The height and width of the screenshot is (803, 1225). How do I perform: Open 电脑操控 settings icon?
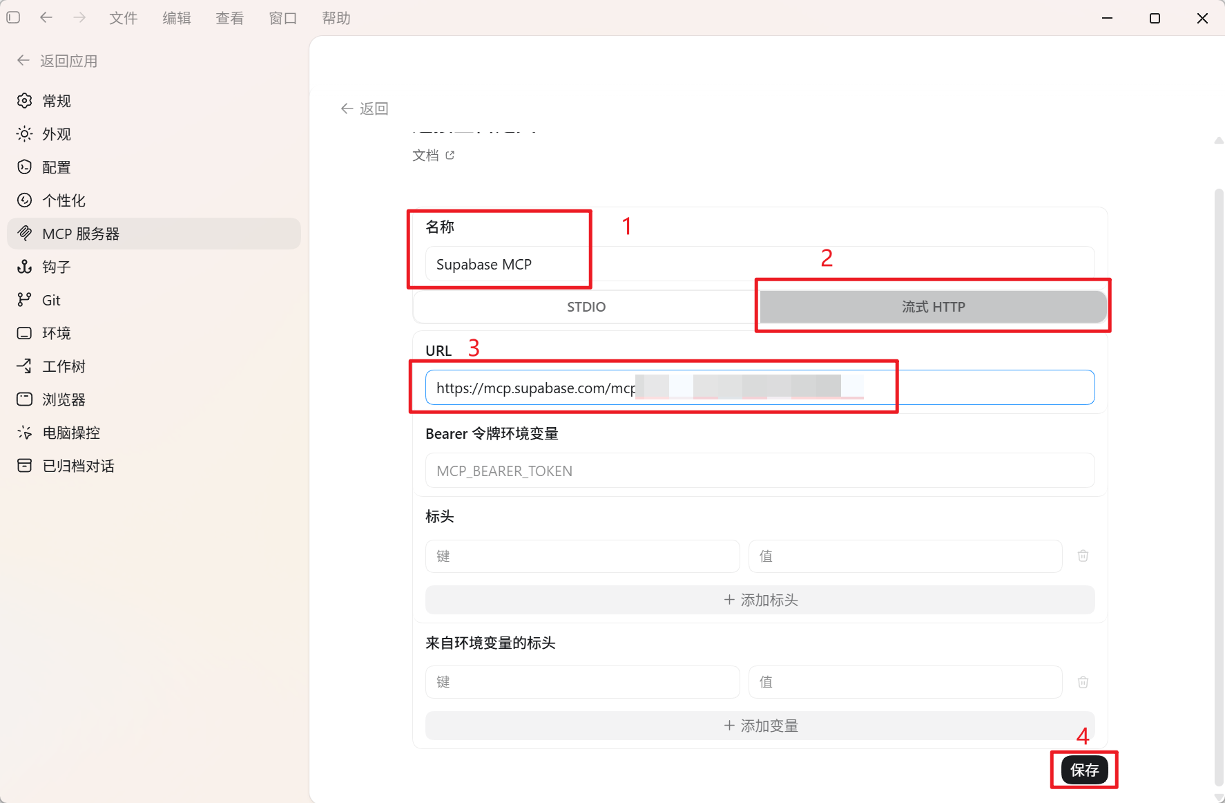tap(24, 433)
